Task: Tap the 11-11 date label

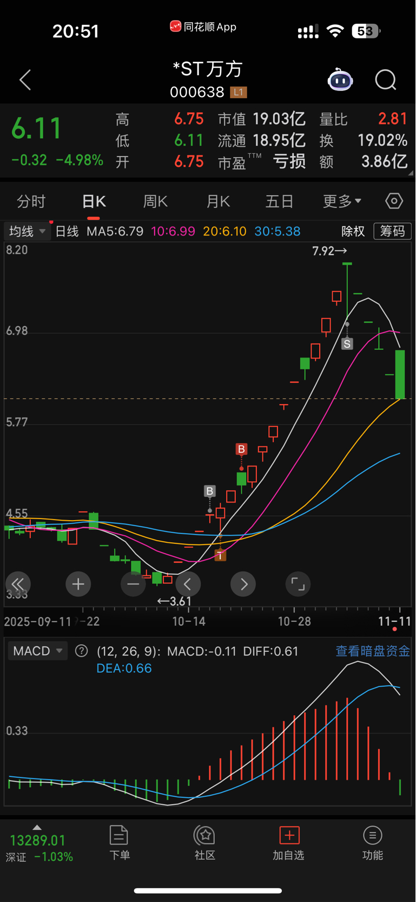Action: [x=394, y=621]
